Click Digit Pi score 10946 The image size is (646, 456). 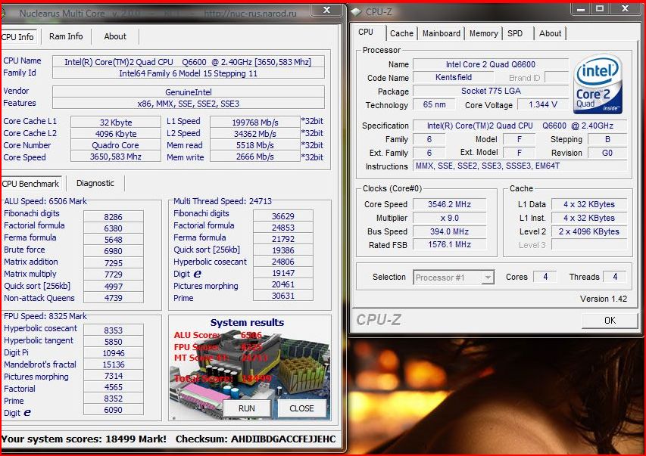(114, 352)
